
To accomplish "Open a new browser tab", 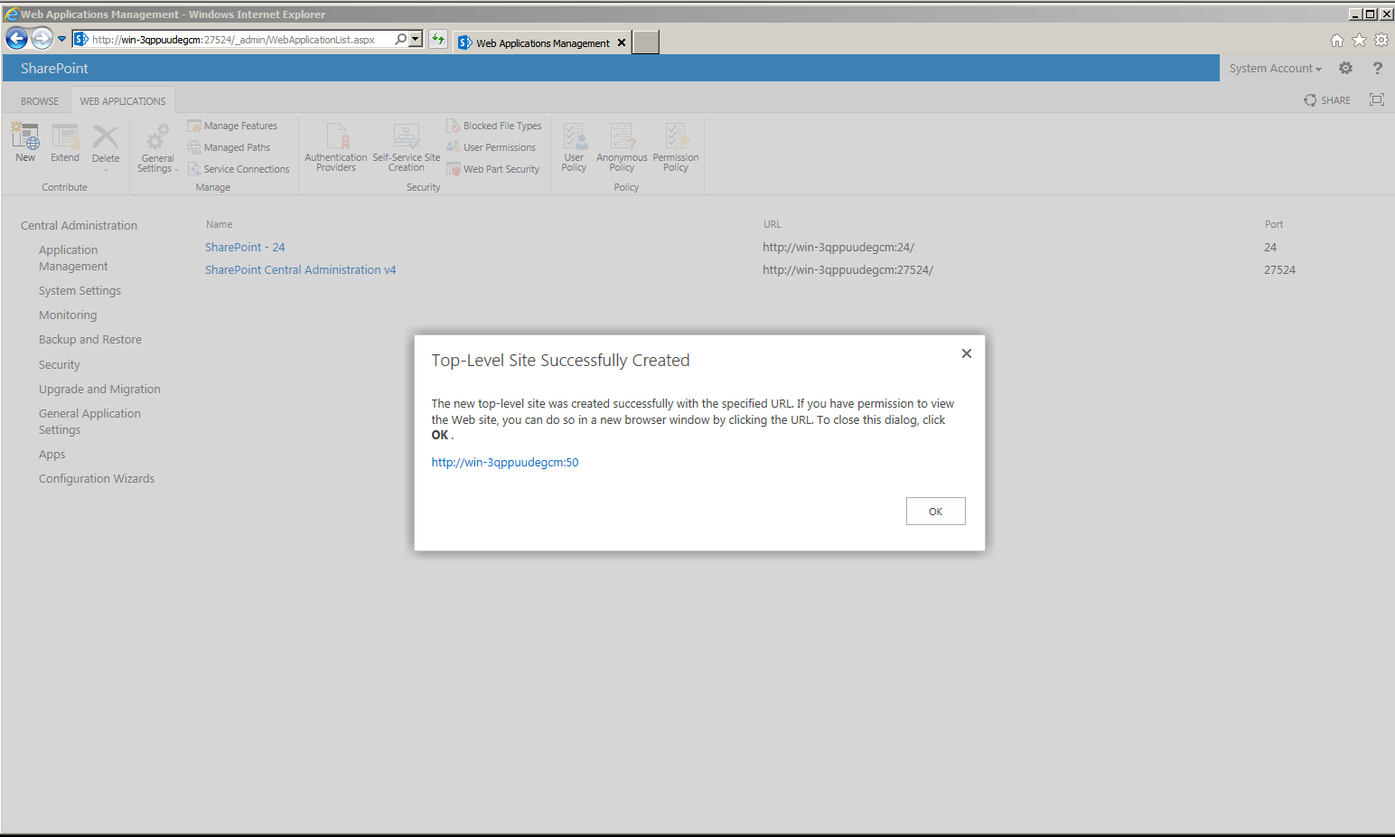I will 645,42.
